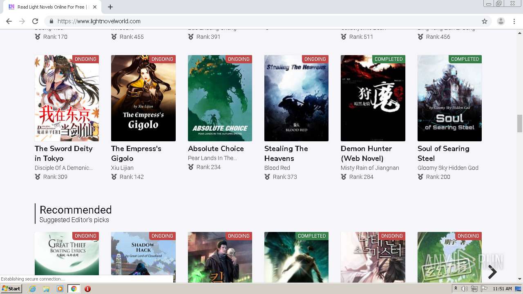Open the Absolute Choice title link
The image size is (523, 294).
[216, 149]
